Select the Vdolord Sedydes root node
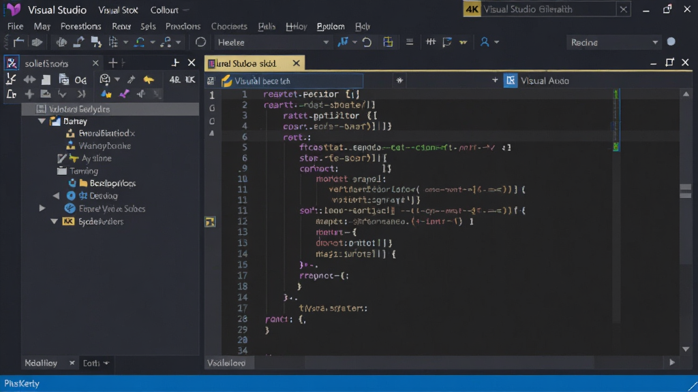This screenshot has width=698, height=392. (110, 109)
